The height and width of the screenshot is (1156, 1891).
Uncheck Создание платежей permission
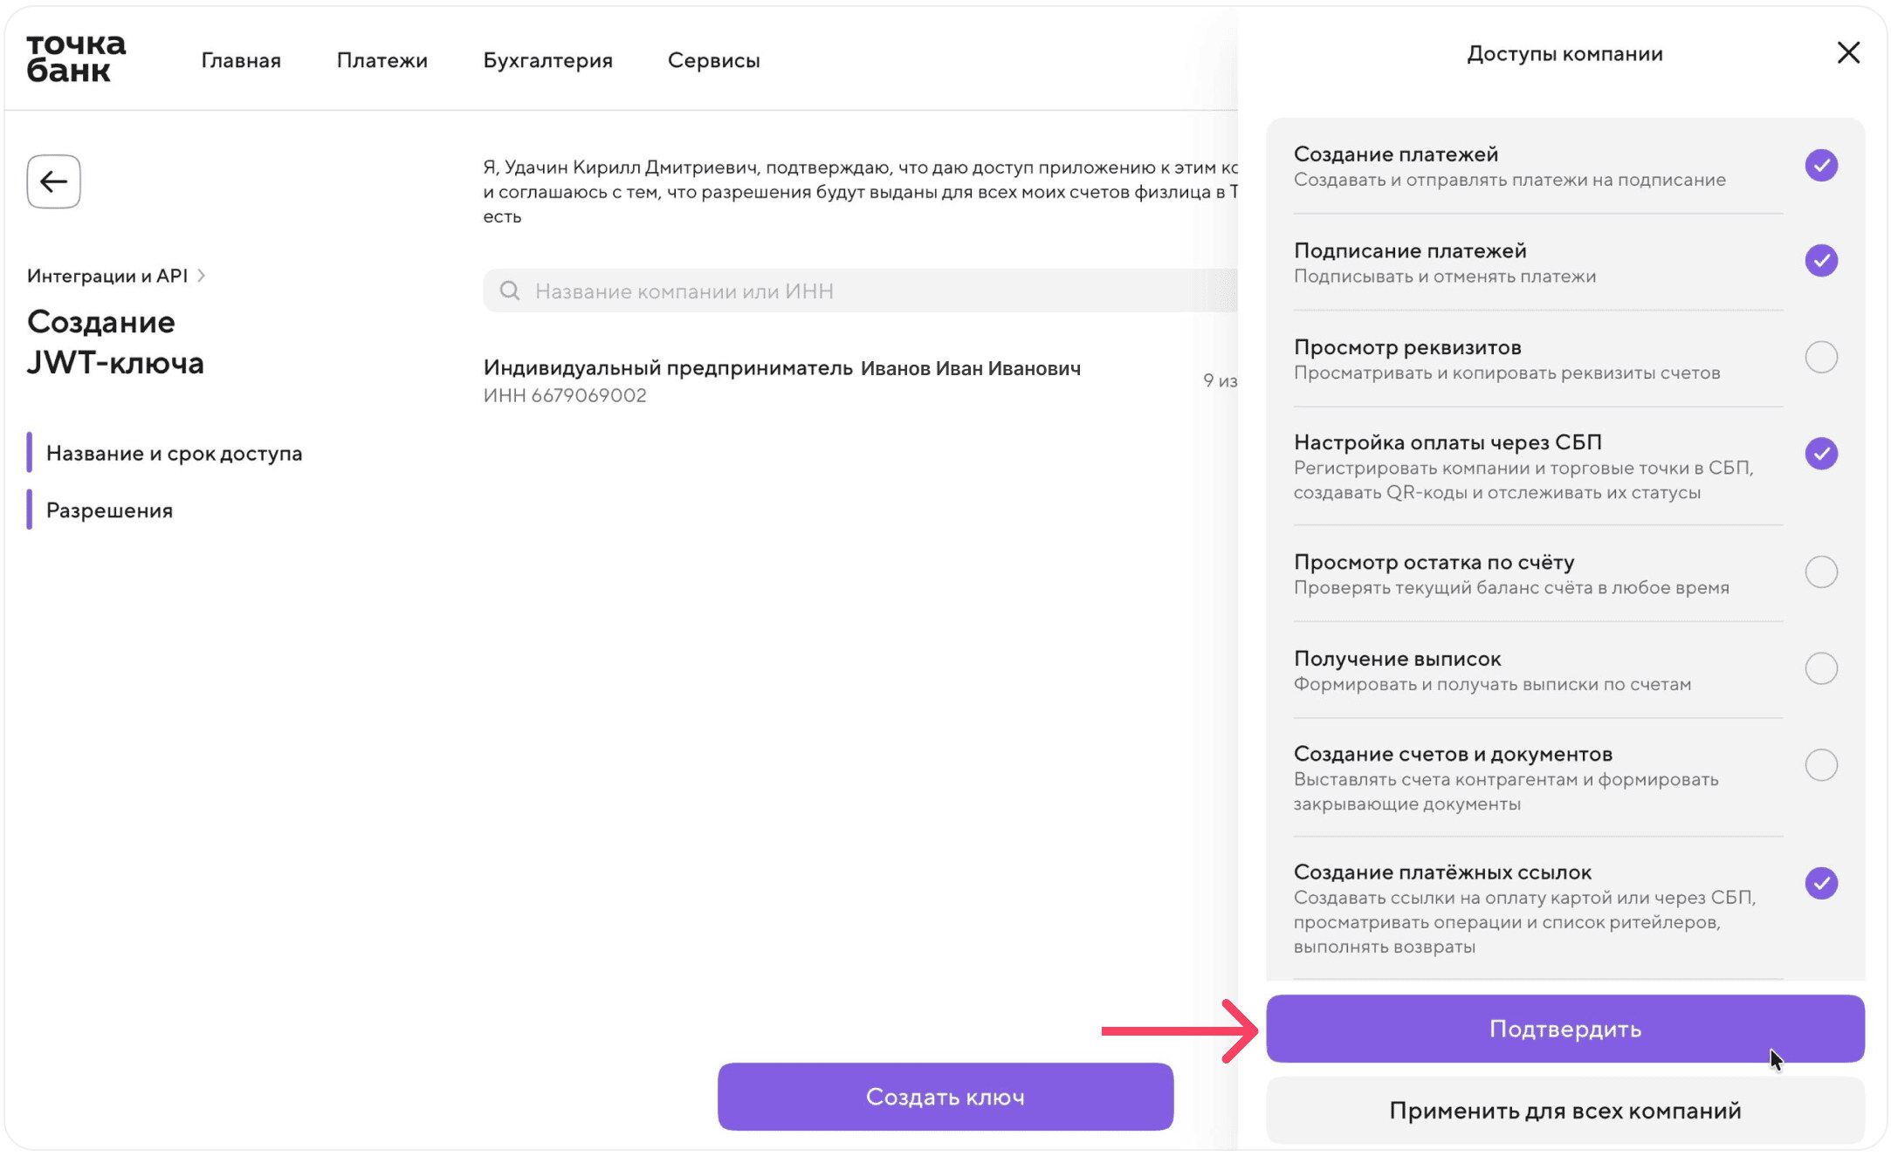1821,165
